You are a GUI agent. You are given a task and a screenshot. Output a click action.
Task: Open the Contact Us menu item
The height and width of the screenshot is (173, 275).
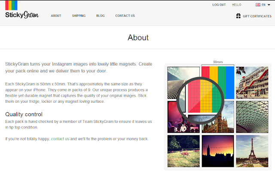coord(125,16)
